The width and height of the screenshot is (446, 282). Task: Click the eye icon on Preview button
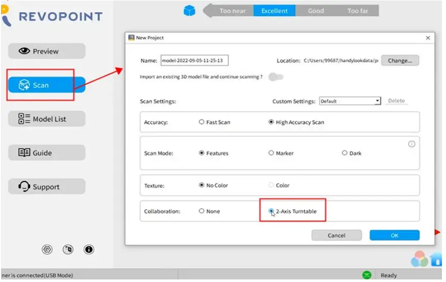[x=24, y=51]
